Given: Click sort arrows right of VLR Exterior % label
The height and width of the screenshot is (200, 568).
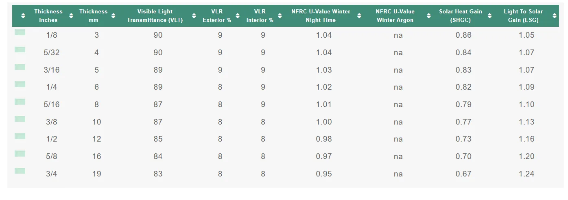Looking at the screenshot, I should (237, 16).
